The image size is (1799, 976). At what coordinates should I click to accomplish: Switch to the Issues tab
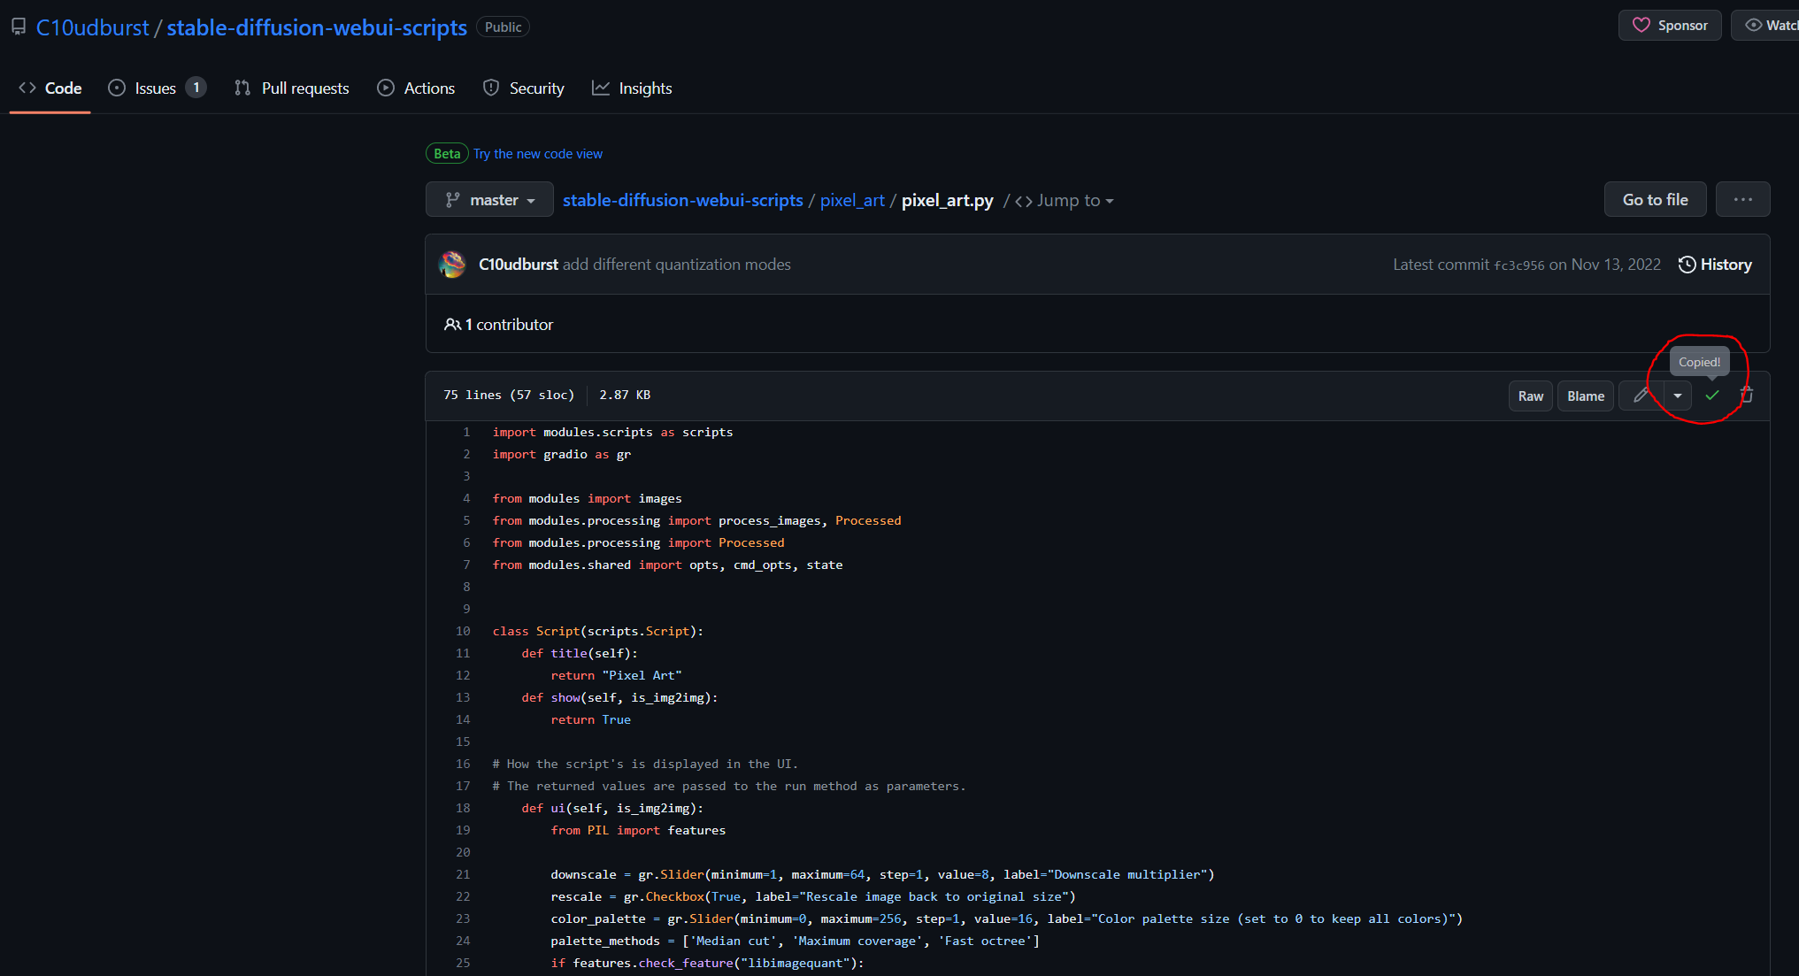coord(156,88)
